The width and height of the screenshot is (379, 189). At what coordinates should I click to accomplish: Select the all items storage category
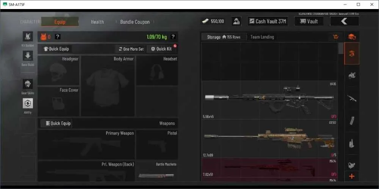pos(352,54)
